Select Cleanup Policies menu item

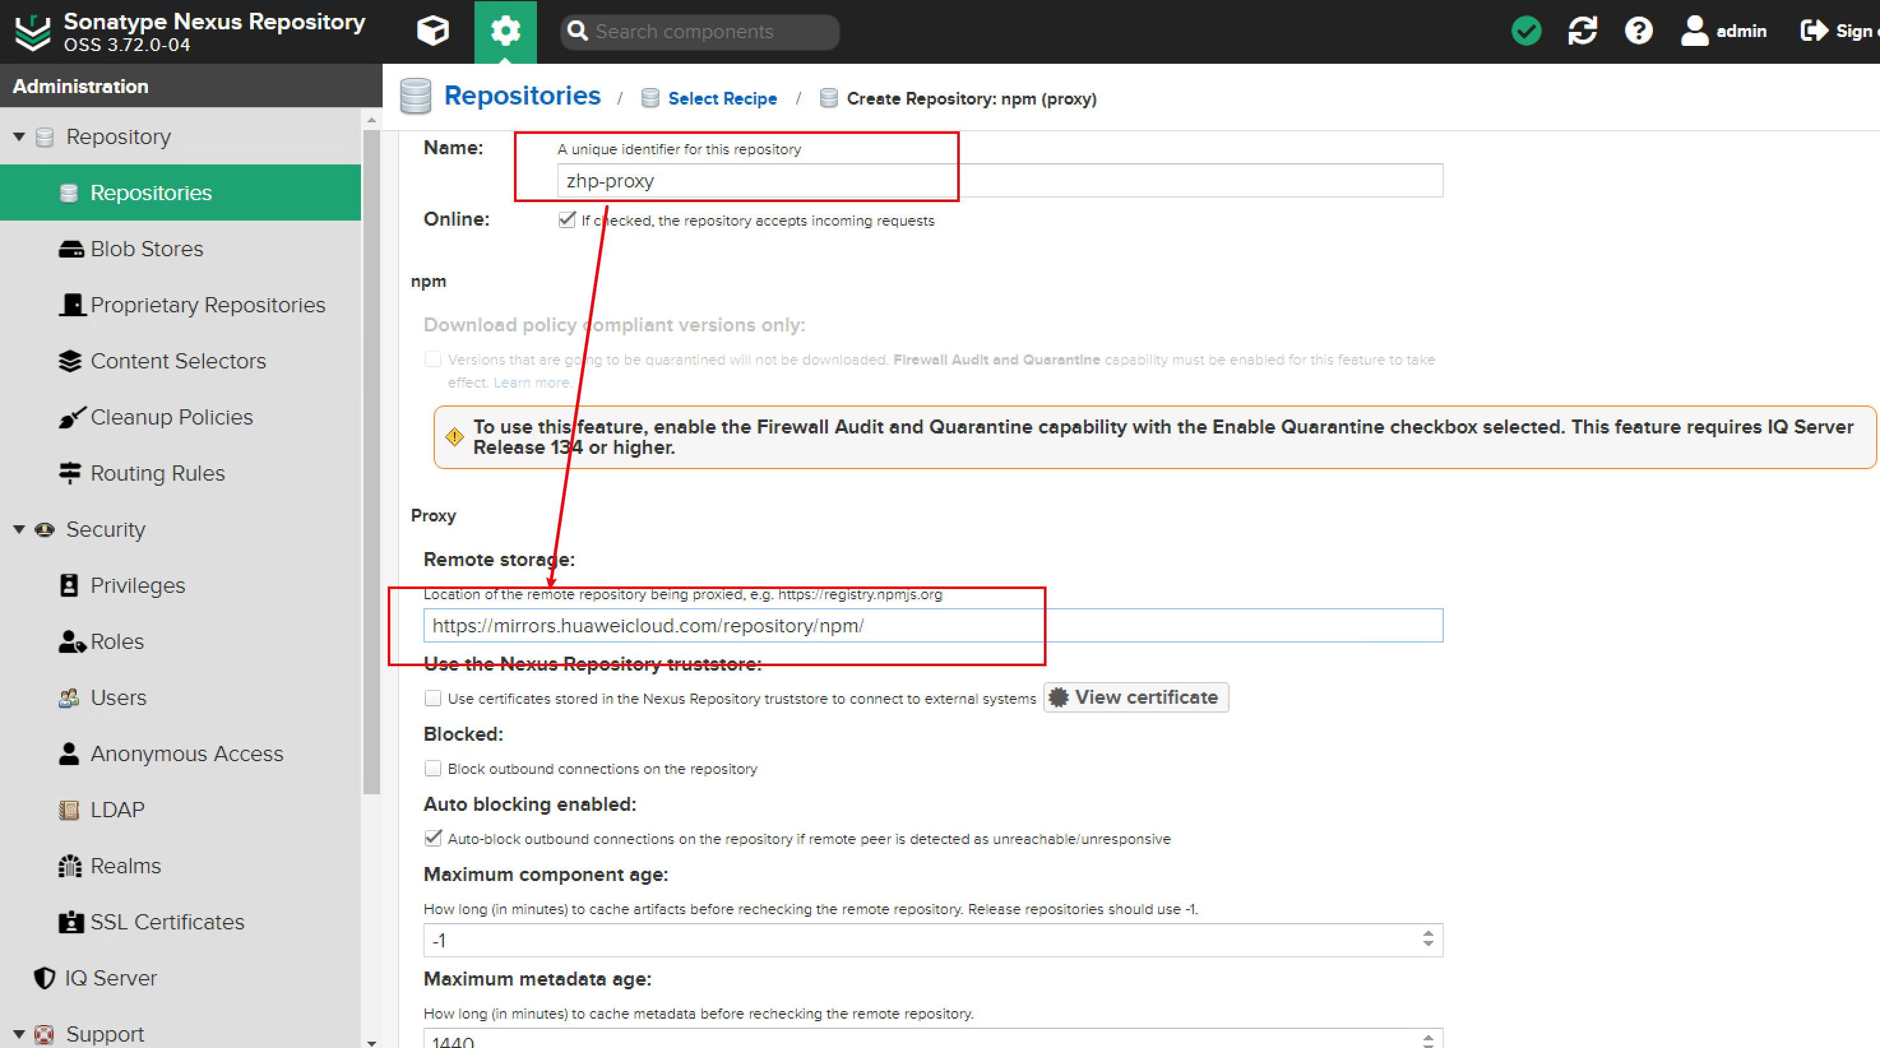pos(171,416)
